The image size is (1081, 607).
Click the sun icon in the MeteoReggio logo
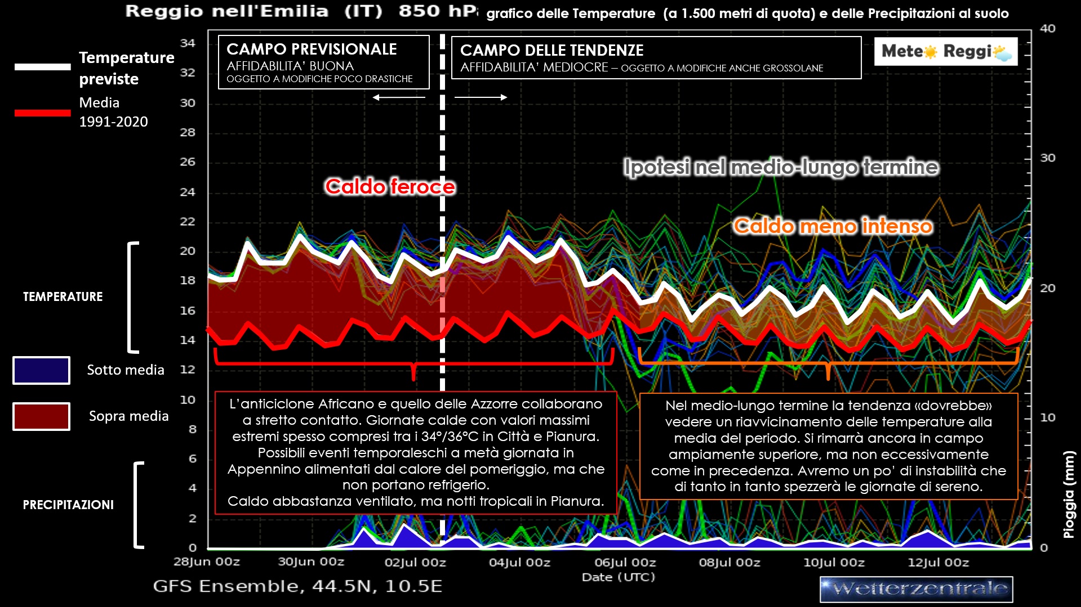[930, 52]
